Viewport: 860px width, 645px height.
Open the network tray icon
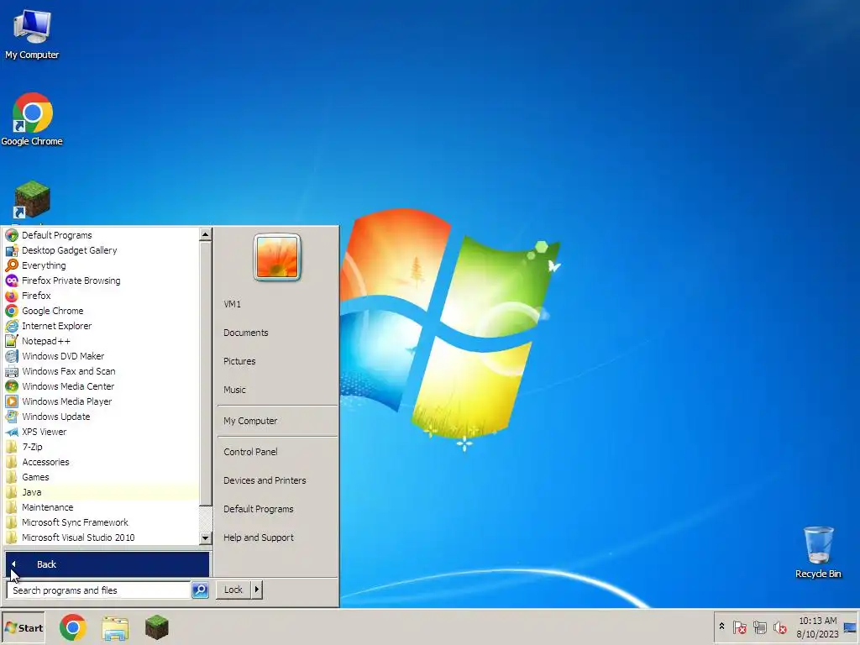(759, 627)
